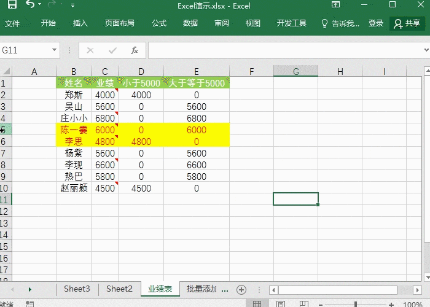Click the Normal view icon in status bar
The image size is (430, 307).
pos(257,304)
